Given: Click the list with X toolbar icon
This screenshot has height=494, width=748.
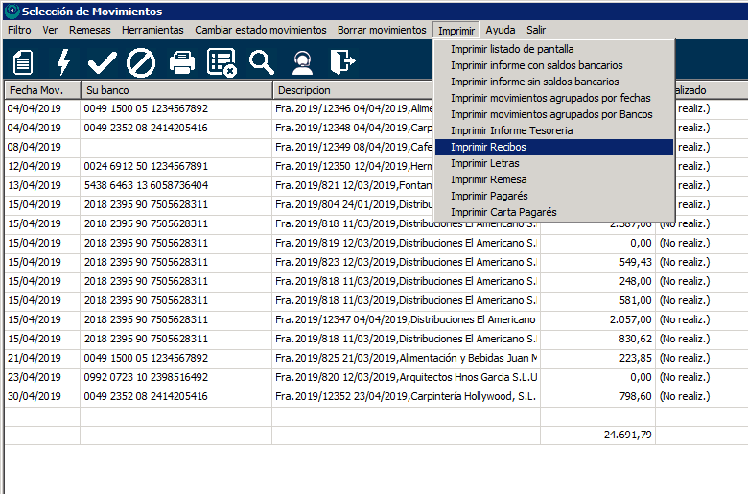Looking at the screenshot, I should point(222,62).
